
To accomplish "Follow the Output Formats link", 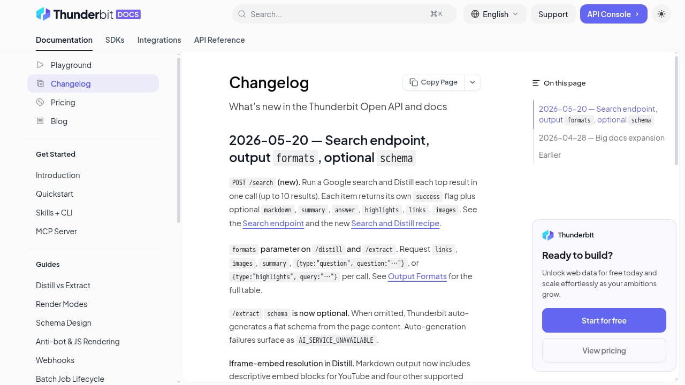I will (417, 276).
